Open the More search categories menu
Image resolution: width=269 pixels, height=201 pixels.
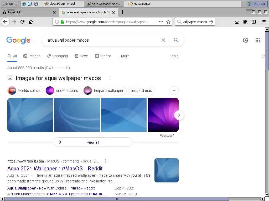[x=124, y=56]
